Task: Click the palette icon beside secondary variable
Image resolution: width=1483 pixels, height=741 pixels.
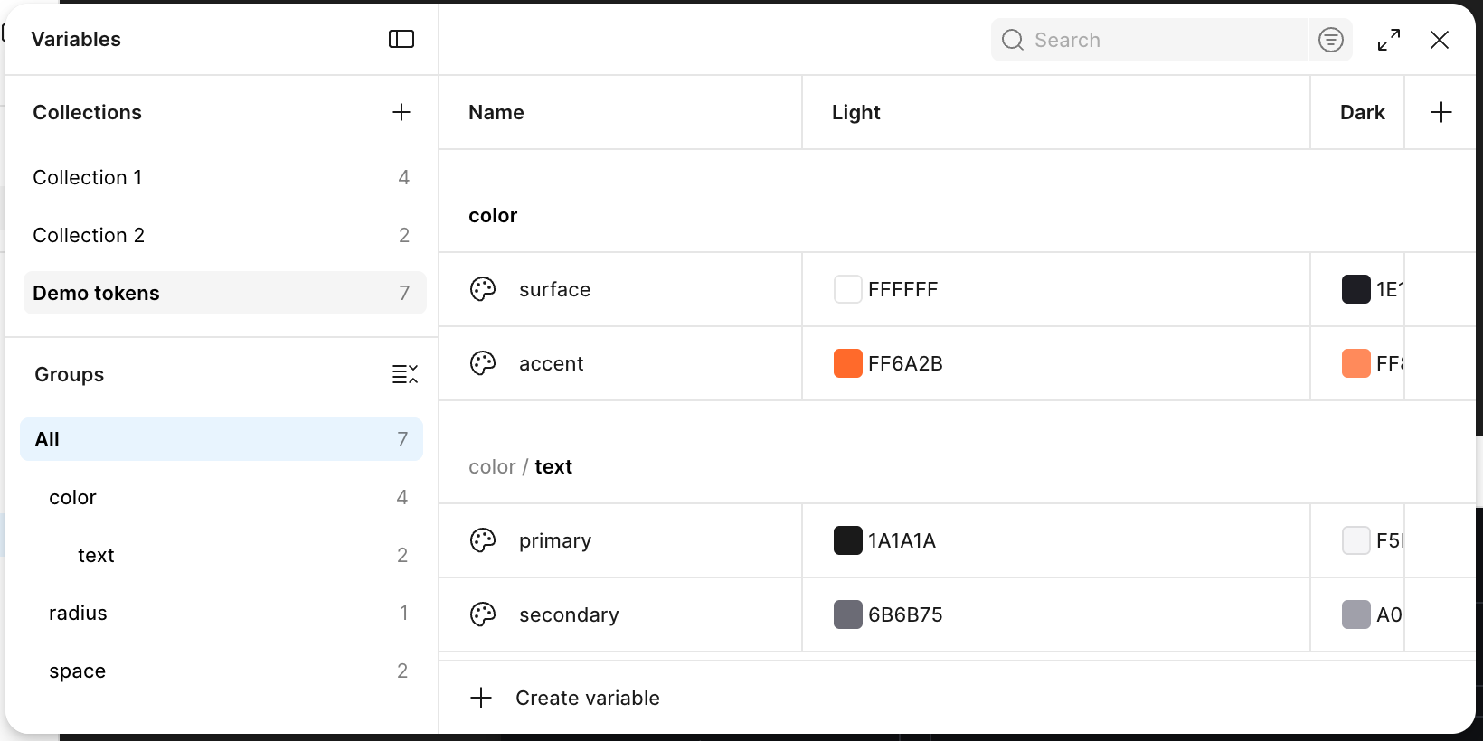Action: pos(483,614)
